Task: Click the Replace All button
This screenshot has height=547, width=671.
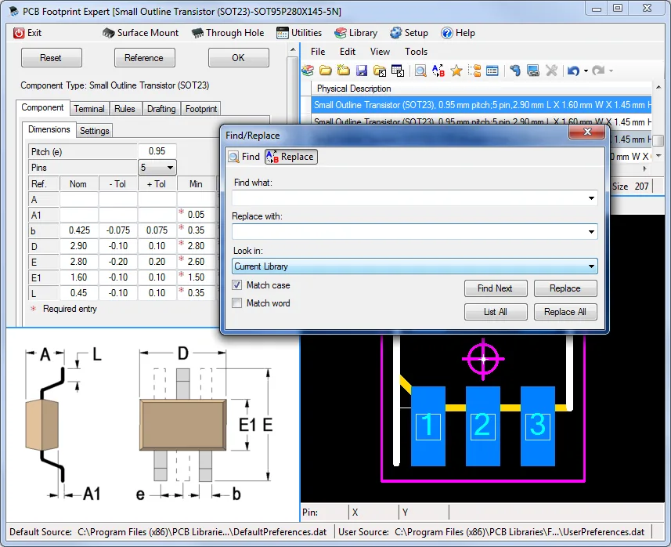Action: 565,312
